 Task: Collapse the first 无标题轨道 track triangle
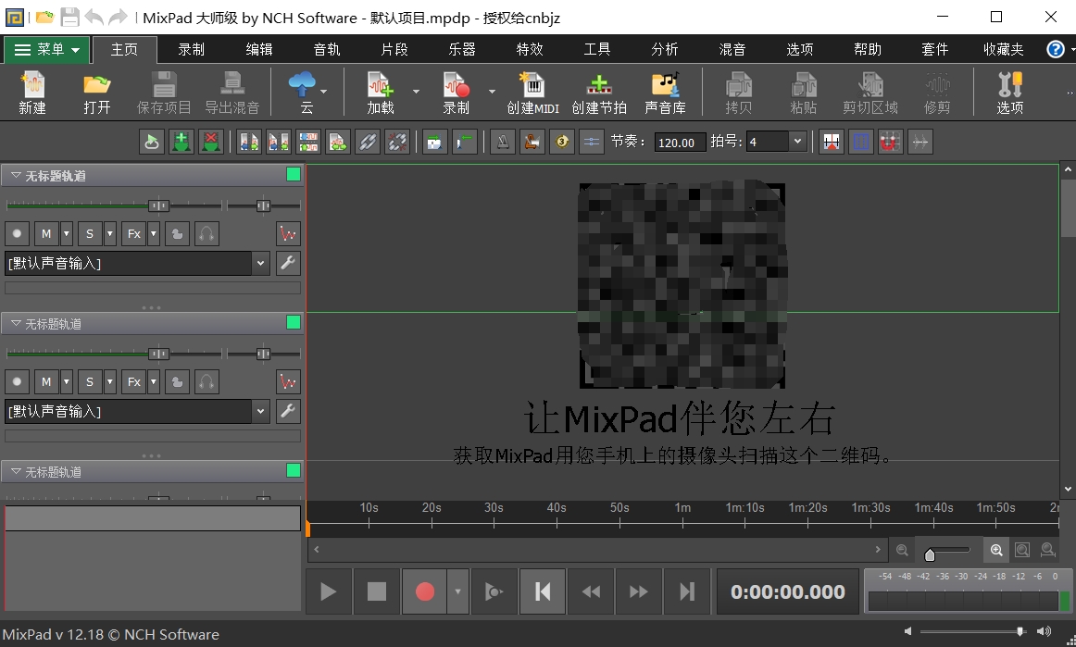coord(16,176)
